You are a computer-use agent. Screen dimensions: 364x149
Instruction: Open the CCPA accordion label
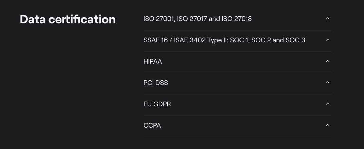tap(152, 126)
